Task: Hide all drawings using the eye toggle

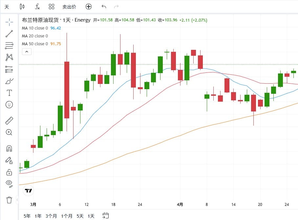Action: point(9,183)
